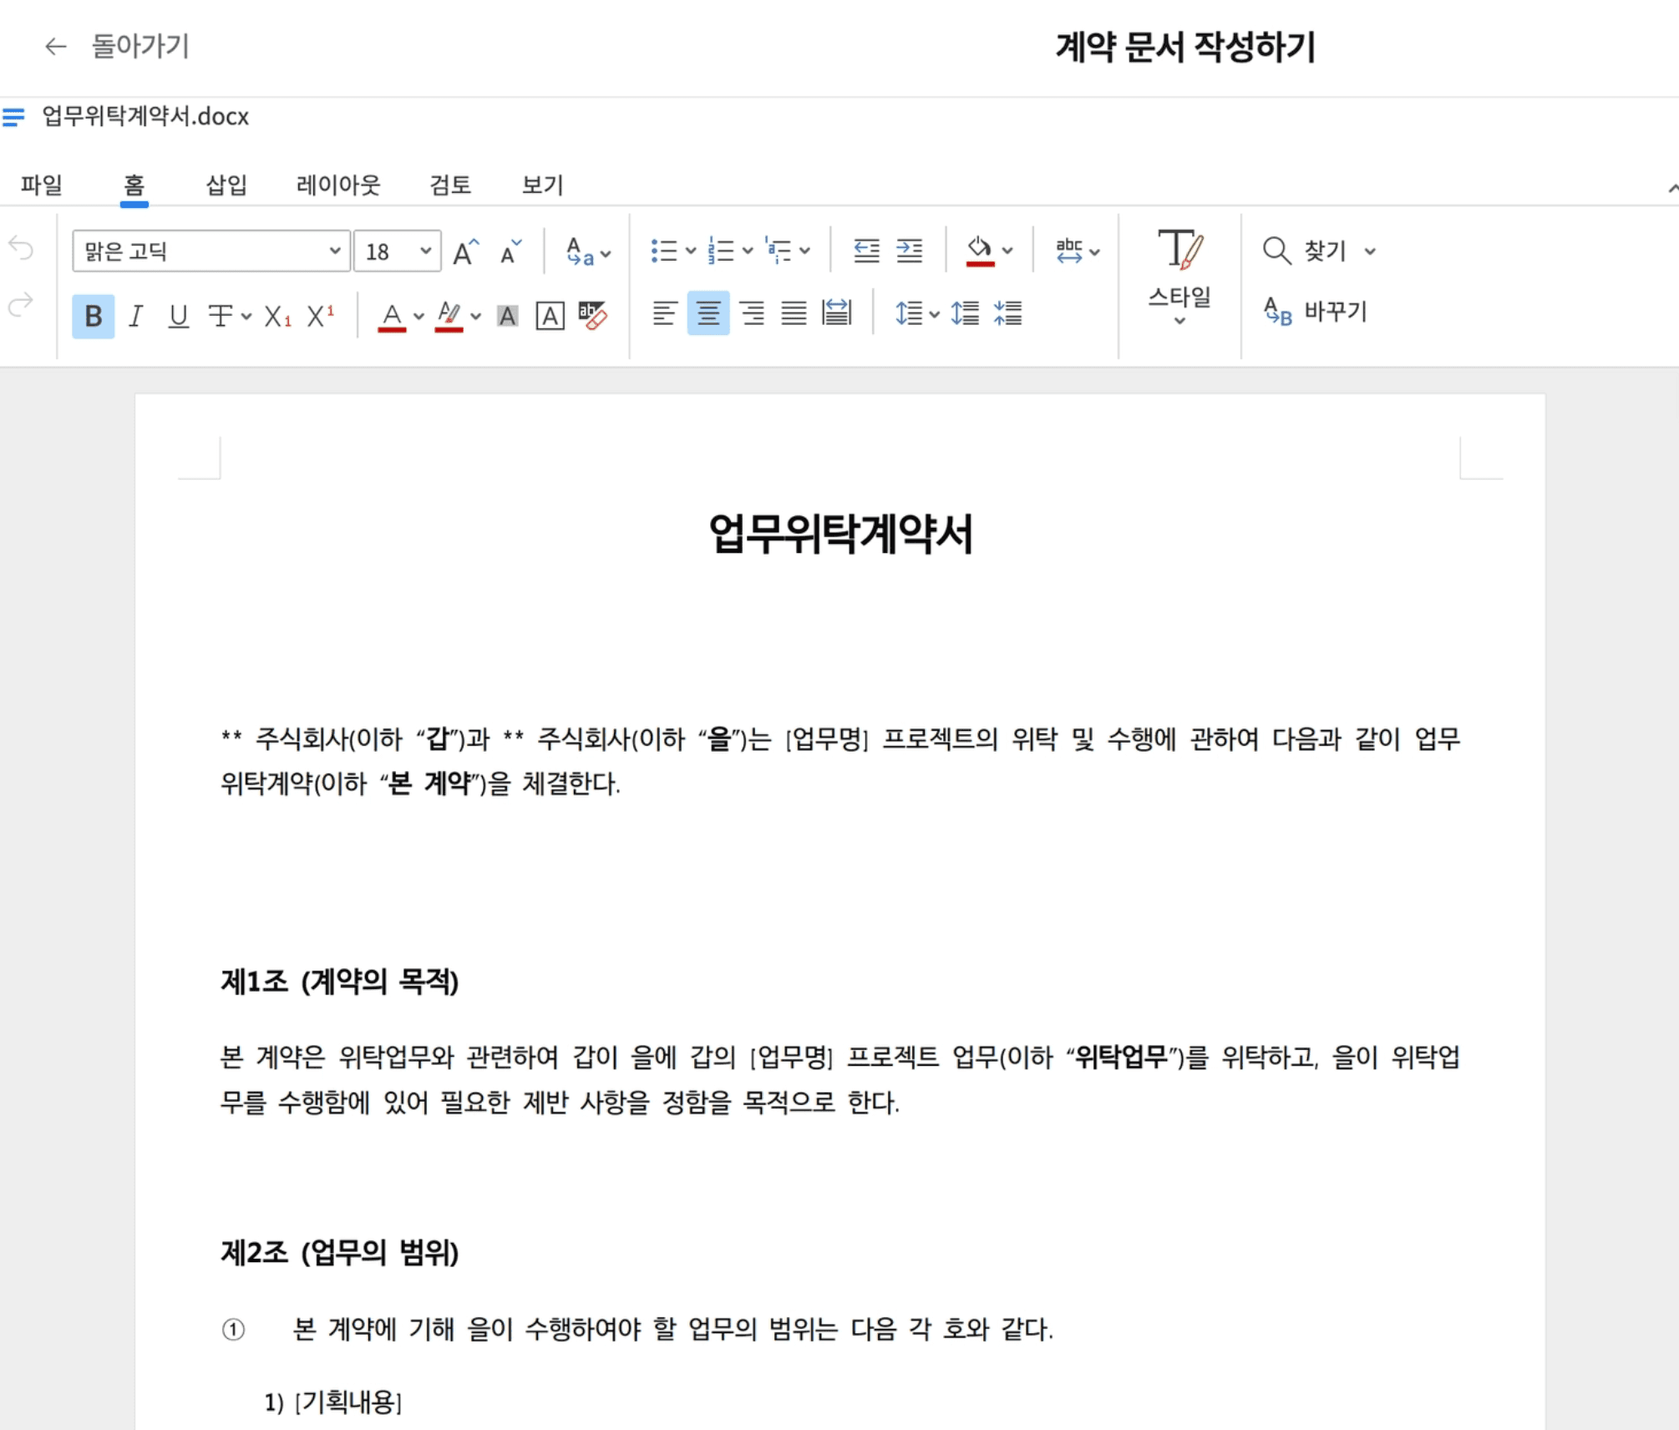Click the increase font size icon
The height and width of the screenshot is (1430, 1679).
coord(465,251)
